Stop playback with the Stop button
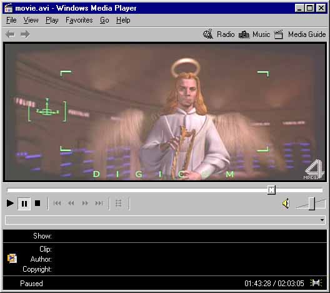The image size is (330, 293). click(37, 203)
